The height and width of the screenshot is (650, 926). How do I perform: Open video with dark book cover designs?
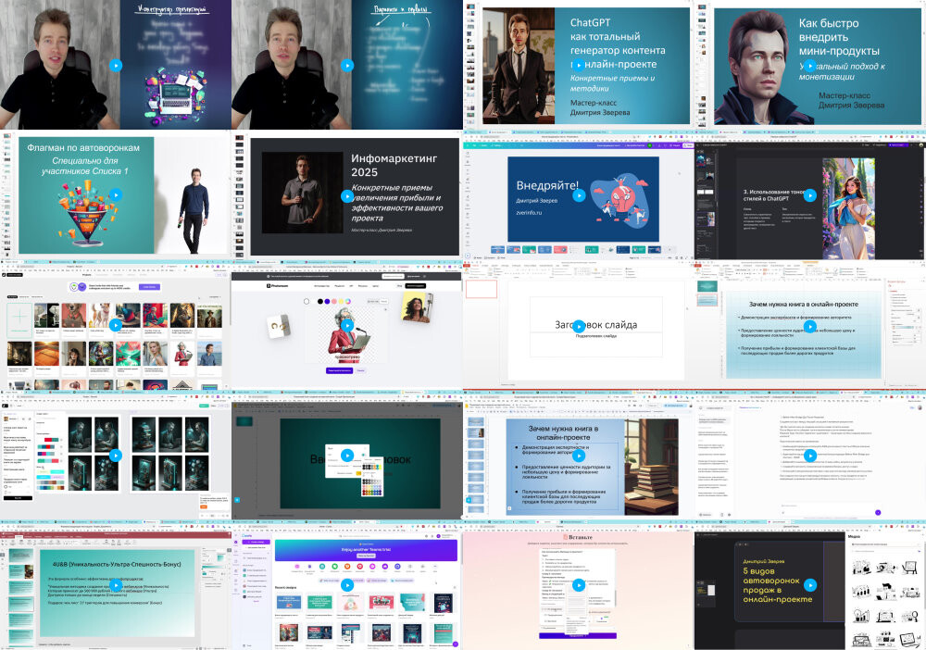115,455
